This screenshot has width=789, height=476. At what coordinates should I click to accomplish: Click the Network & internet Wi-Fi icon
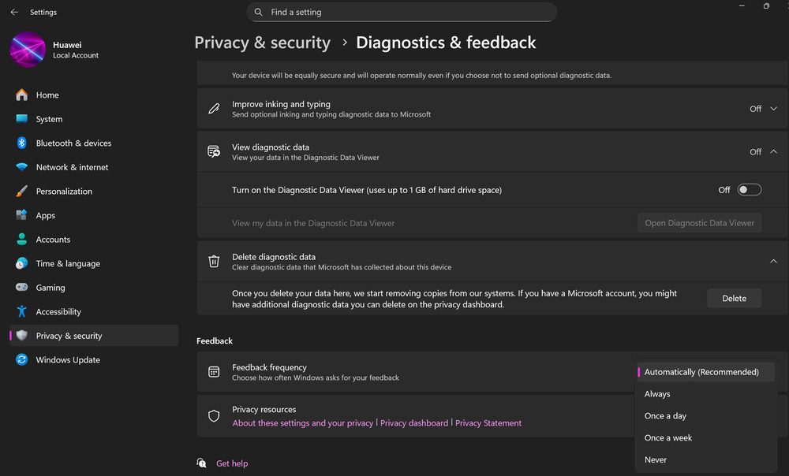coord(21,167)
